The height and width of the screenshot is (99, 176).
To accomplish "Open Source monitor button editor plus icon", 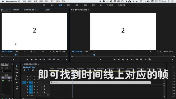I will point(67,60).
